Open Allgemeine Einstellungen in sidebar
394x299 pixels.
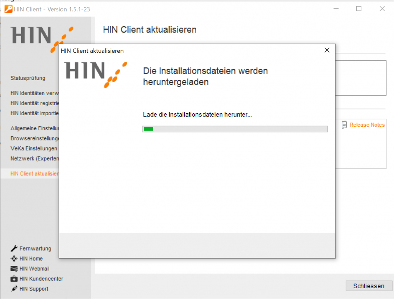pos(35,128)
